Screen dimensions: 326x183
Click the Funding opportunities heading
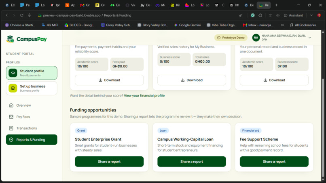click(93, 110)
